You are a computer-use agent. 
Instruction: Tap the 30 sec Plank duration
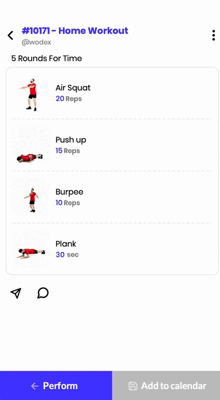[67, 254]
